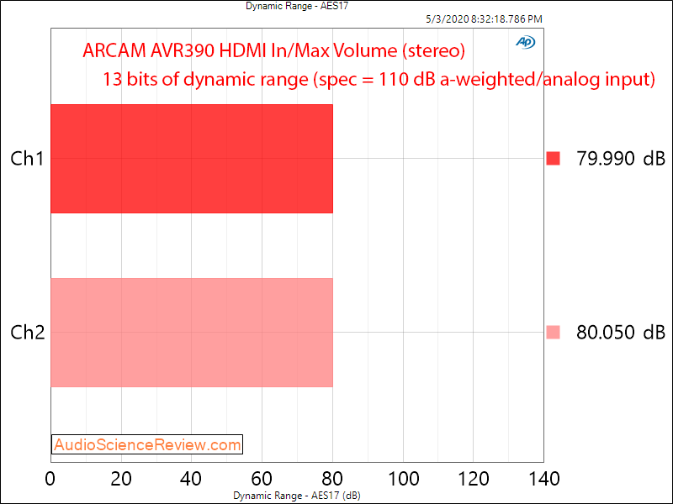This screenshot has width=673, height=504.
Task: Click the top Dynamic Range - AES17 title
Action: (x=297, y=6)
